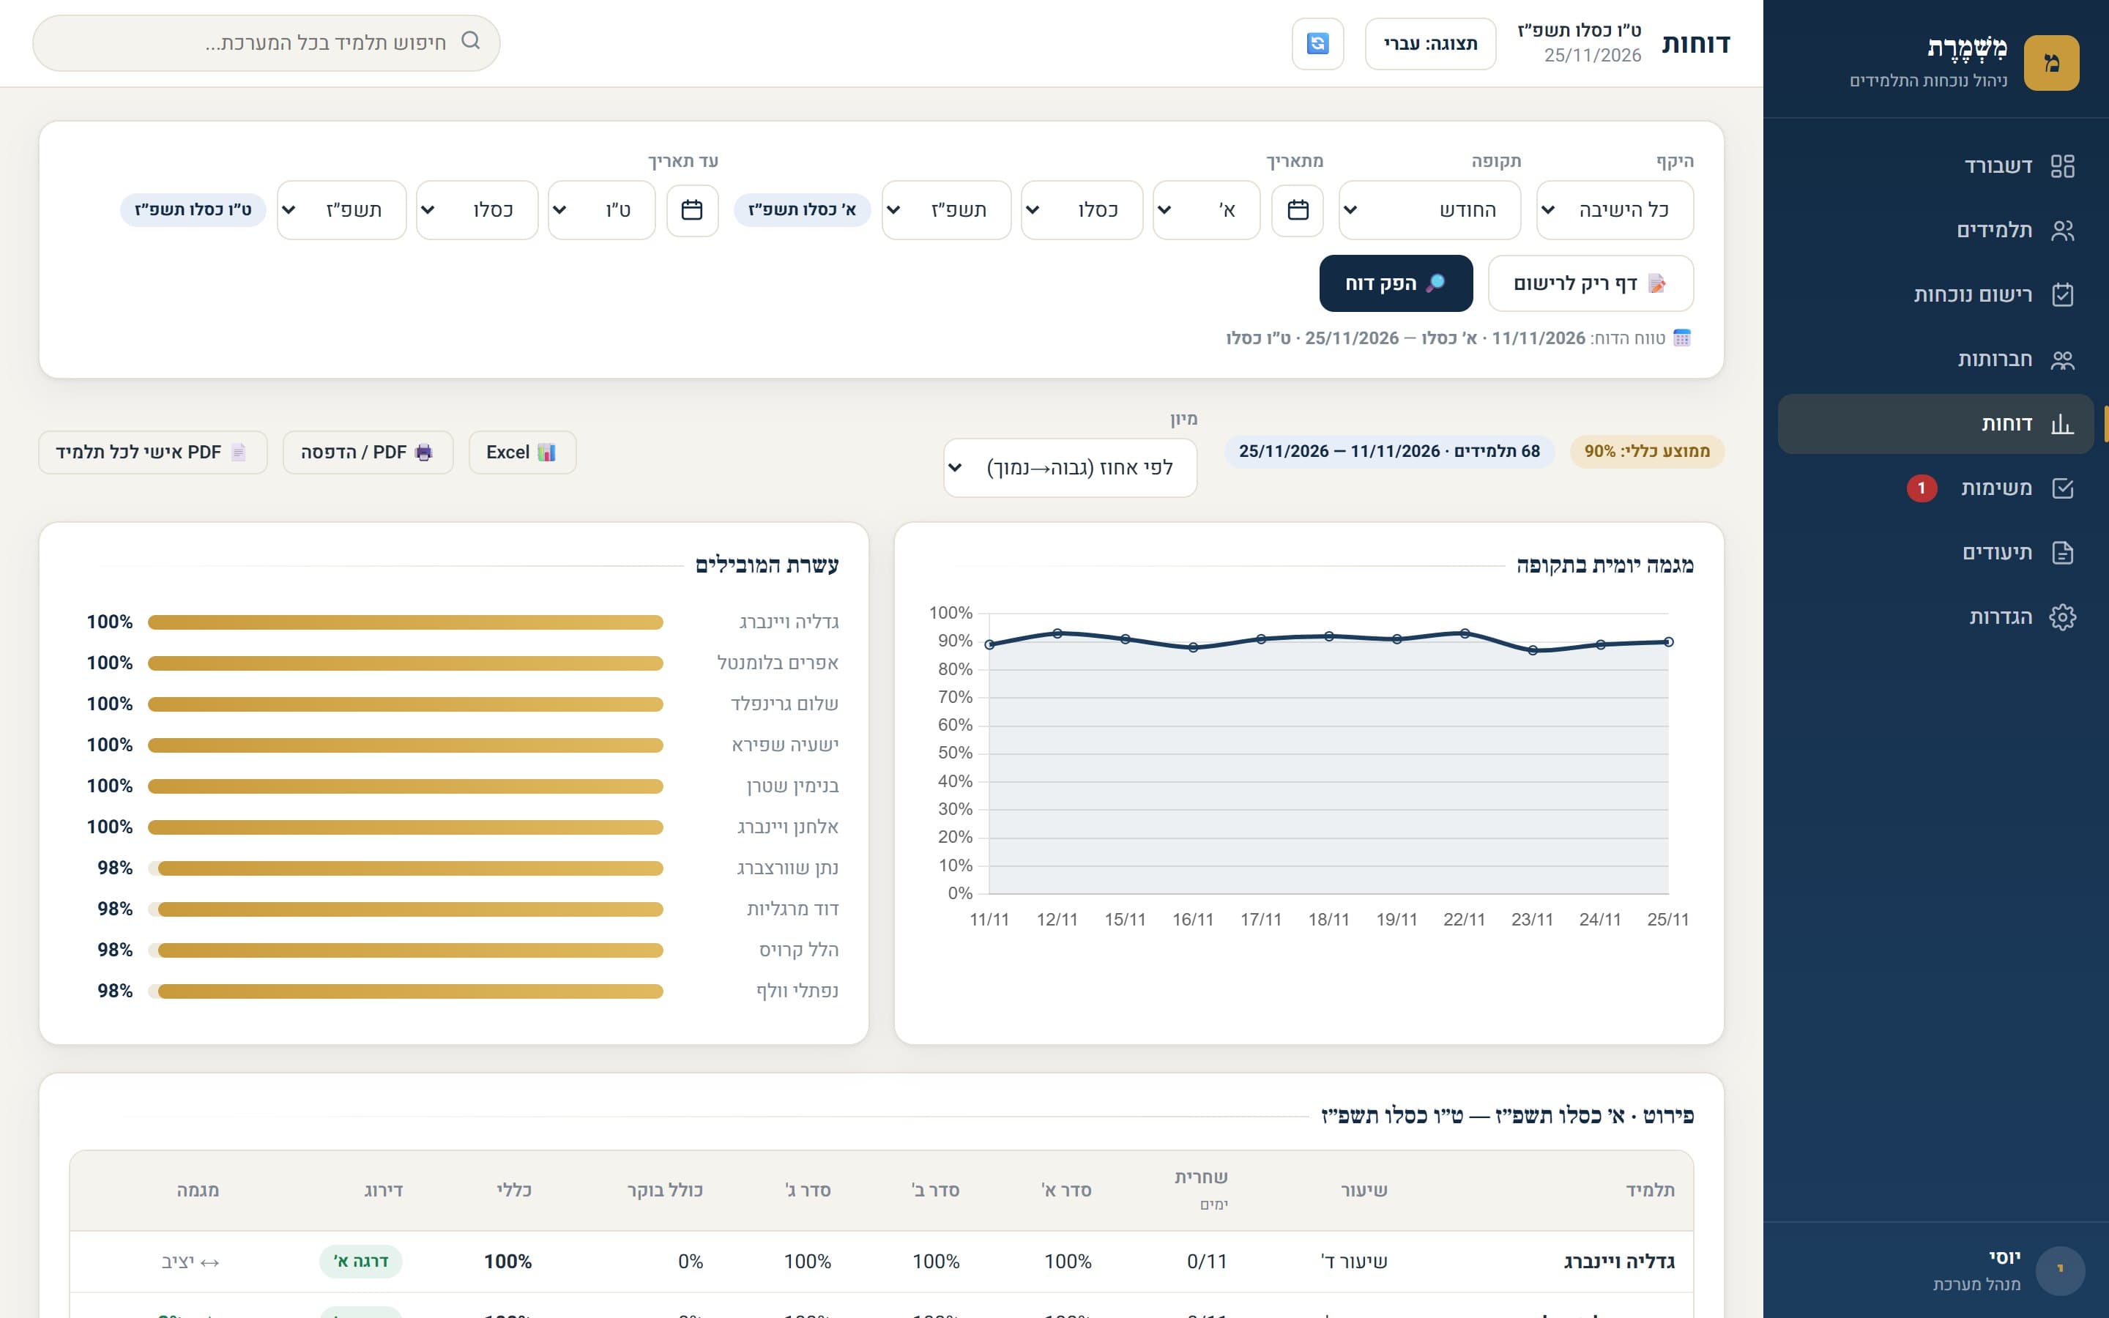Click the 23/11 data point on trend chart

tap(1532, 650)
